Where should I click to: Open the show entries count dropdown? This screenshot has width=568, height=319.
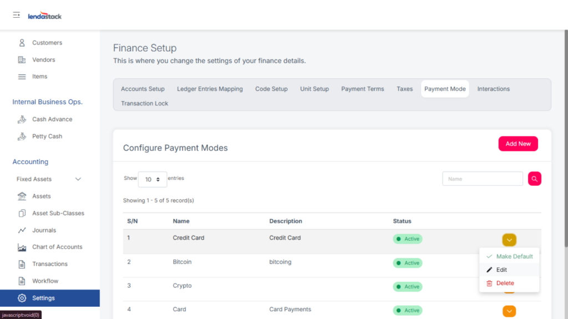[152, 179]
